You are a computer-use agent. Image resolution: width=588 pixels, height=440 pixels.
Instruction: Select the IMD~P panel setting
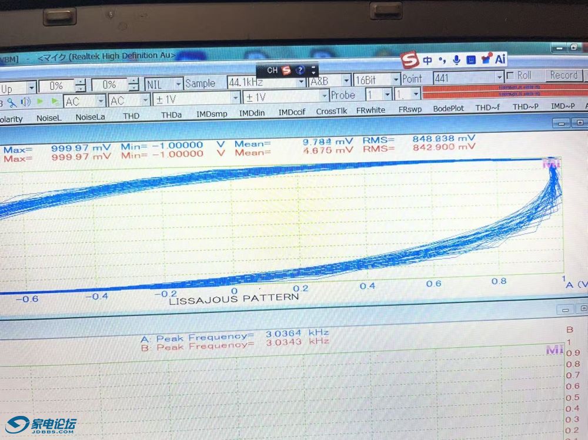tap(563, 106)
